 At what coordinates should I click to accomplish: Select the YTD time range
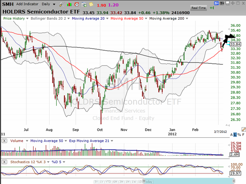(108, 182)
